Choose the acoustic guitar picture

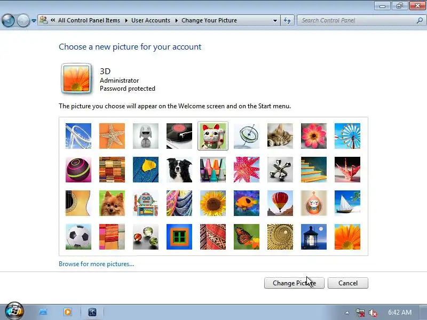click(78, 203)
